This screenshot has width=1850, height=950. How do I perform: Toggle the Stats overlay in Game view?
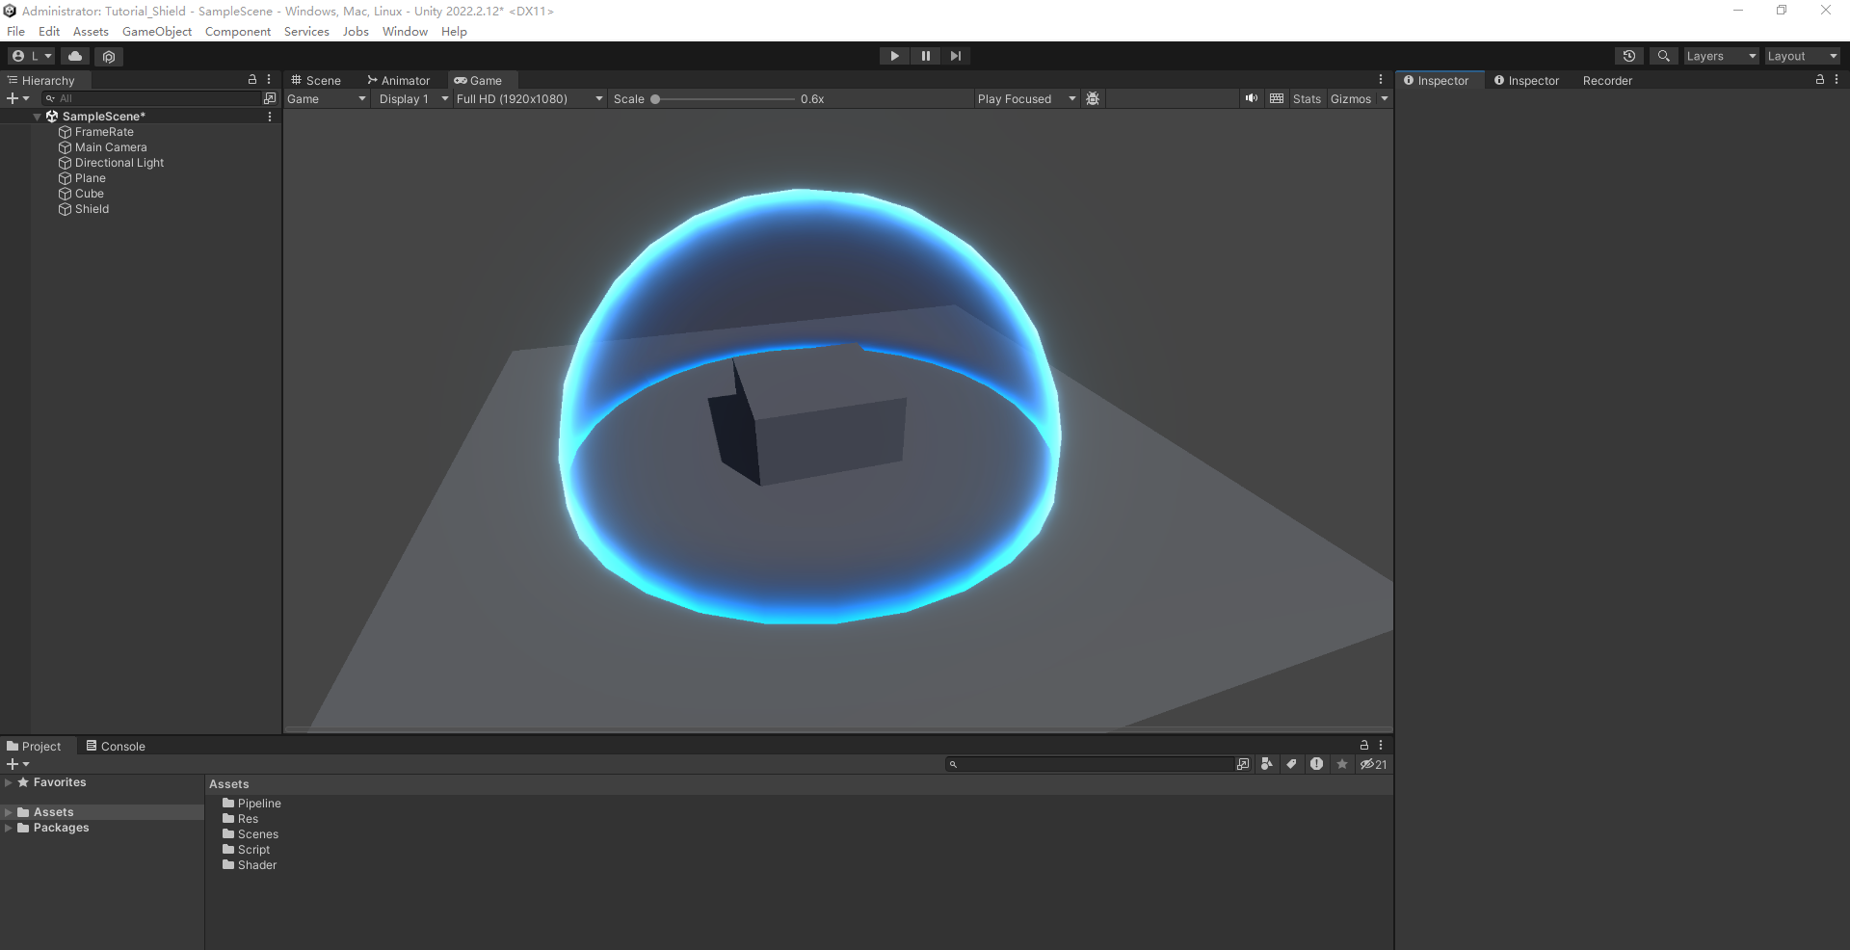pos(1307,98)
